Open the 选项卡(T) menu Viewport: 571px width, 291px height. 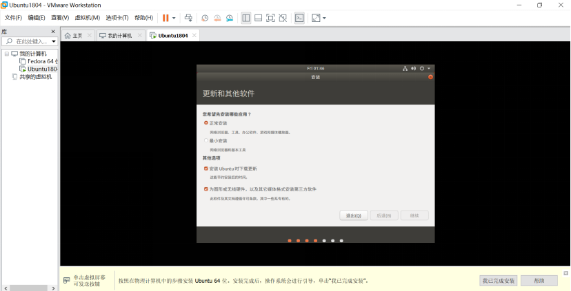[117, 17]
